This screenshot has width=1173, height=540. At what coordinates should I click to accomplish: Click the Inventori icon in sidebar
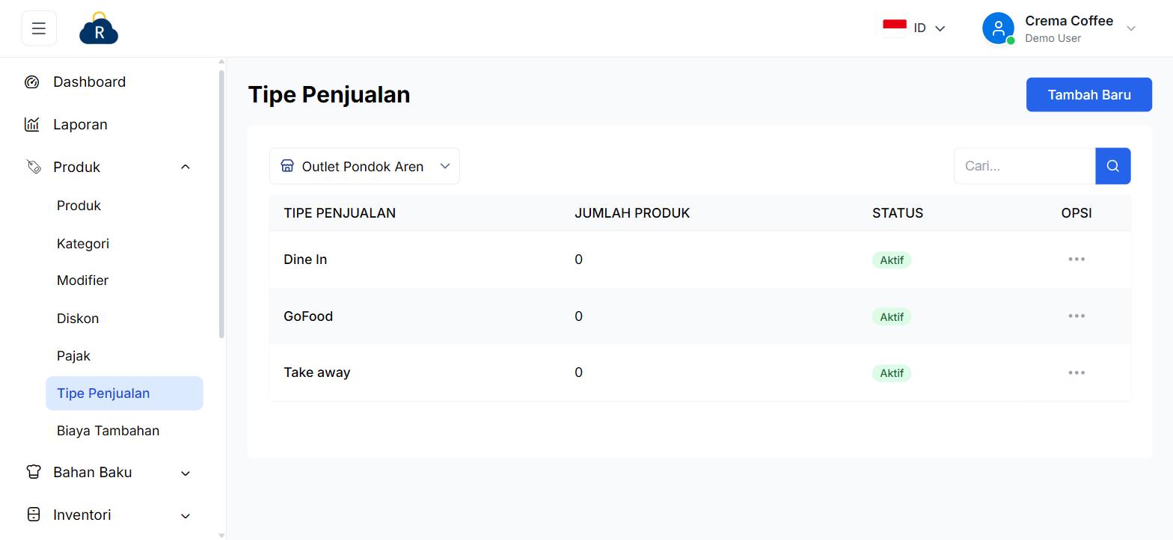click(x=34, y=515)
